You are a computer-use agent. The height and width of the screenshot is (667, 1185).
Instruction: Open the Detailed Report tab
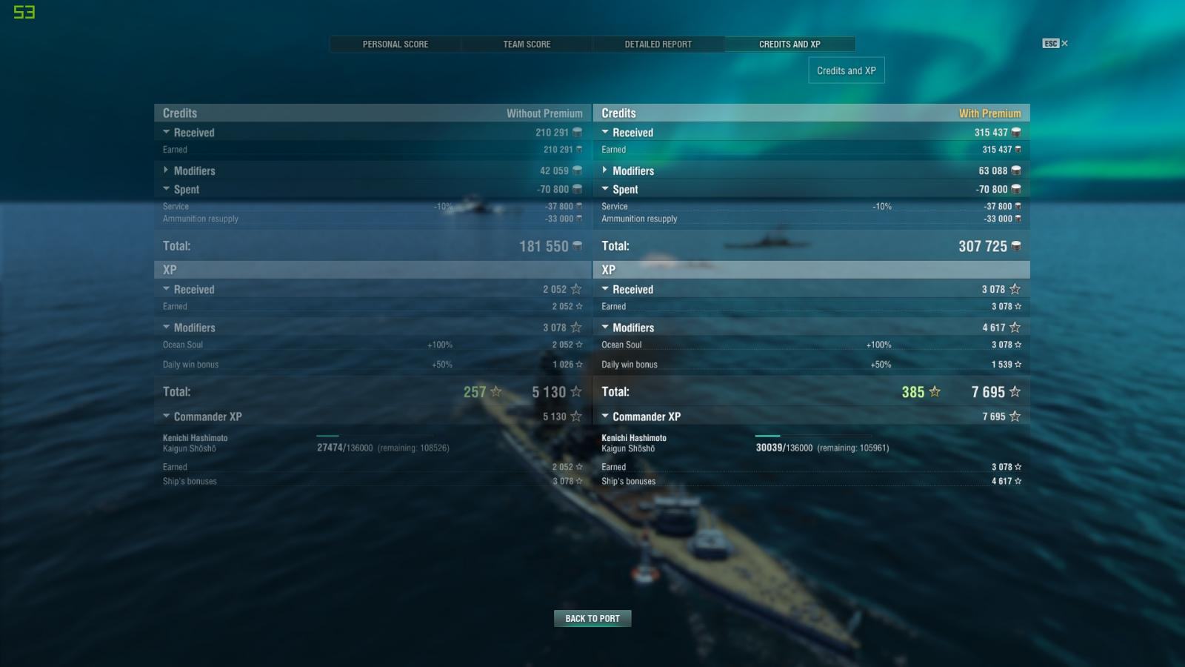[x=658, y=44]
